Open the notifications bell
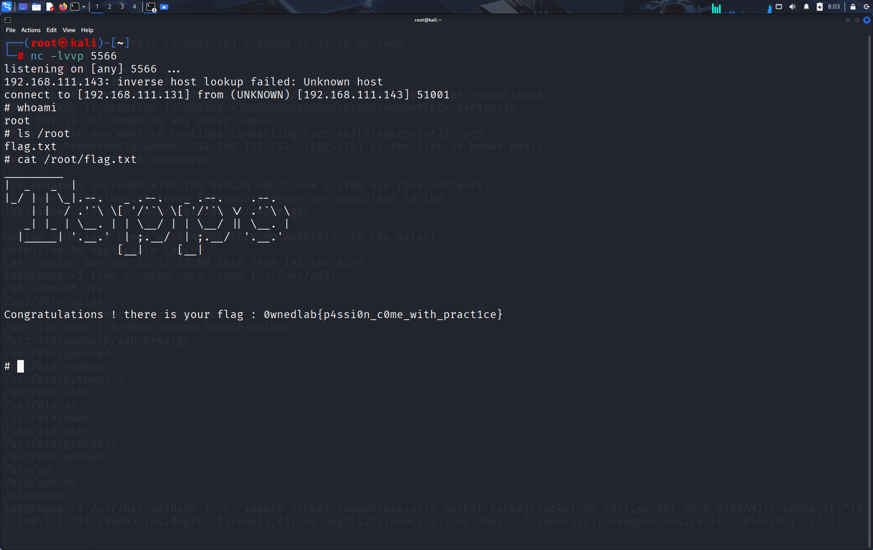The image size is (873, 550). click(806, 7)
